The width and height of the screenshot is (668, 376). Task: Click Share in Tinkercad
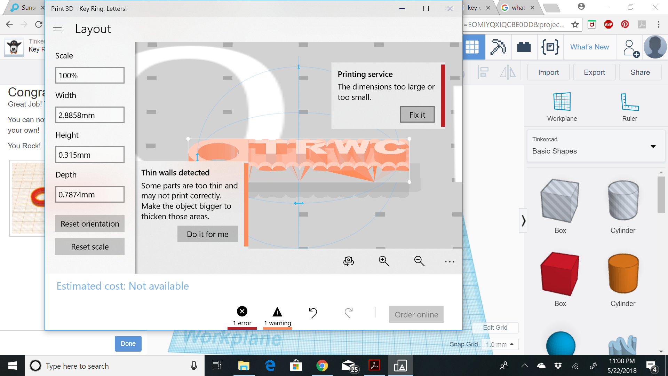pos(640,72)
